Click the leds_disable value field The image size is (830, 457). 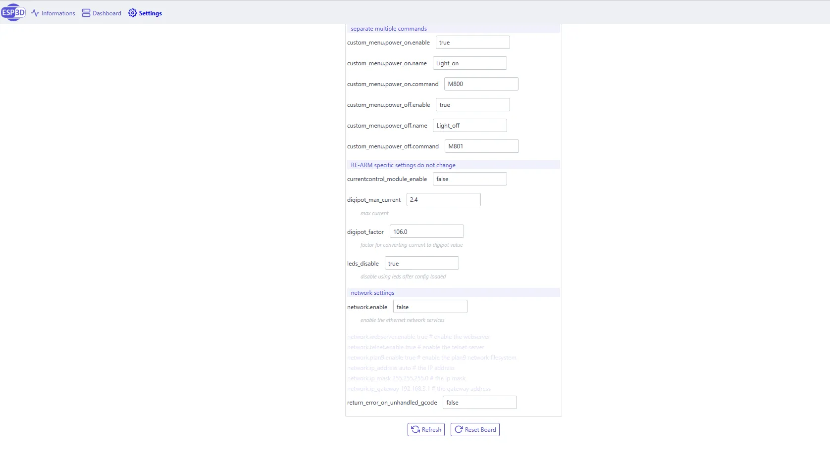pyautogui.click(x=421, y=263)
